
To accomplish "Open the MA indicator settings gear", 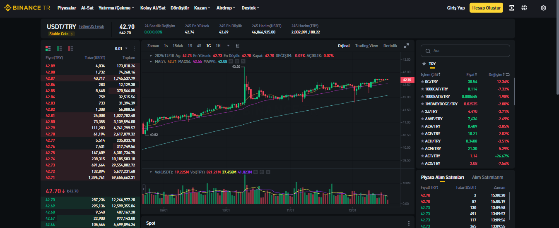I will pyautogui.click(x=237, y=61).
